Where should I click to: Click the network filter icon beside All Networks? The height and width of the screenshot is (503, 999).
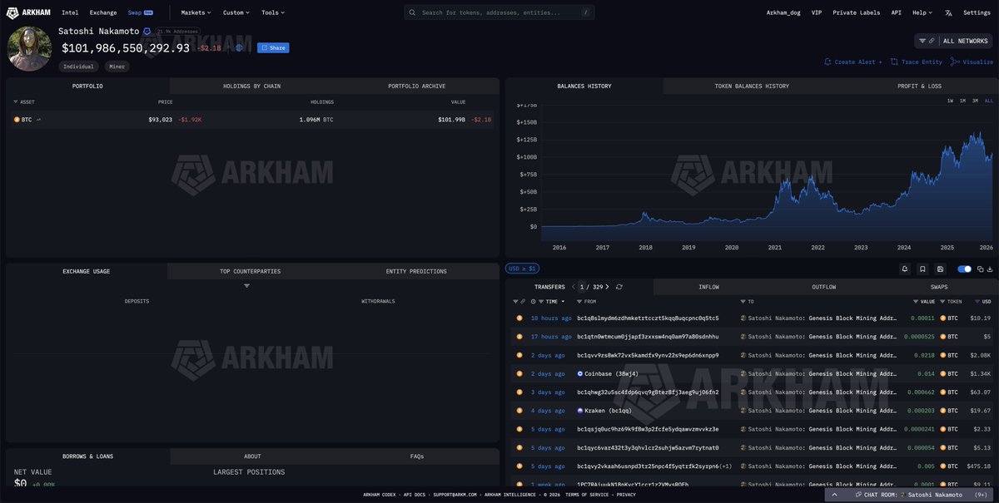tap(922, 41)
